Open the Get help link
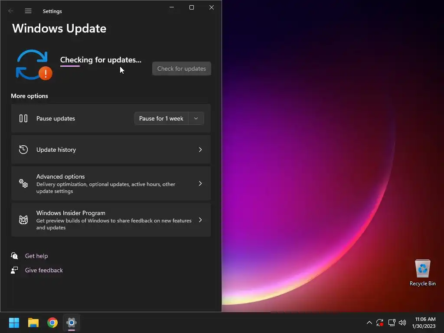Image resolution: width=444 pixels, height=333 pixels. click(36, 256)
